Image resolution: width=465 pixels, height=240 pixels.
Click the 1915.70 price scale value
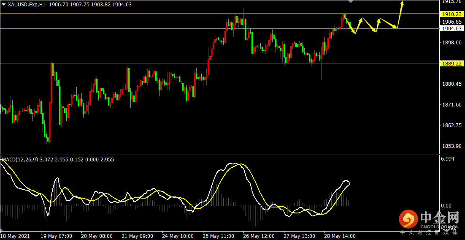tap(451, 2)
